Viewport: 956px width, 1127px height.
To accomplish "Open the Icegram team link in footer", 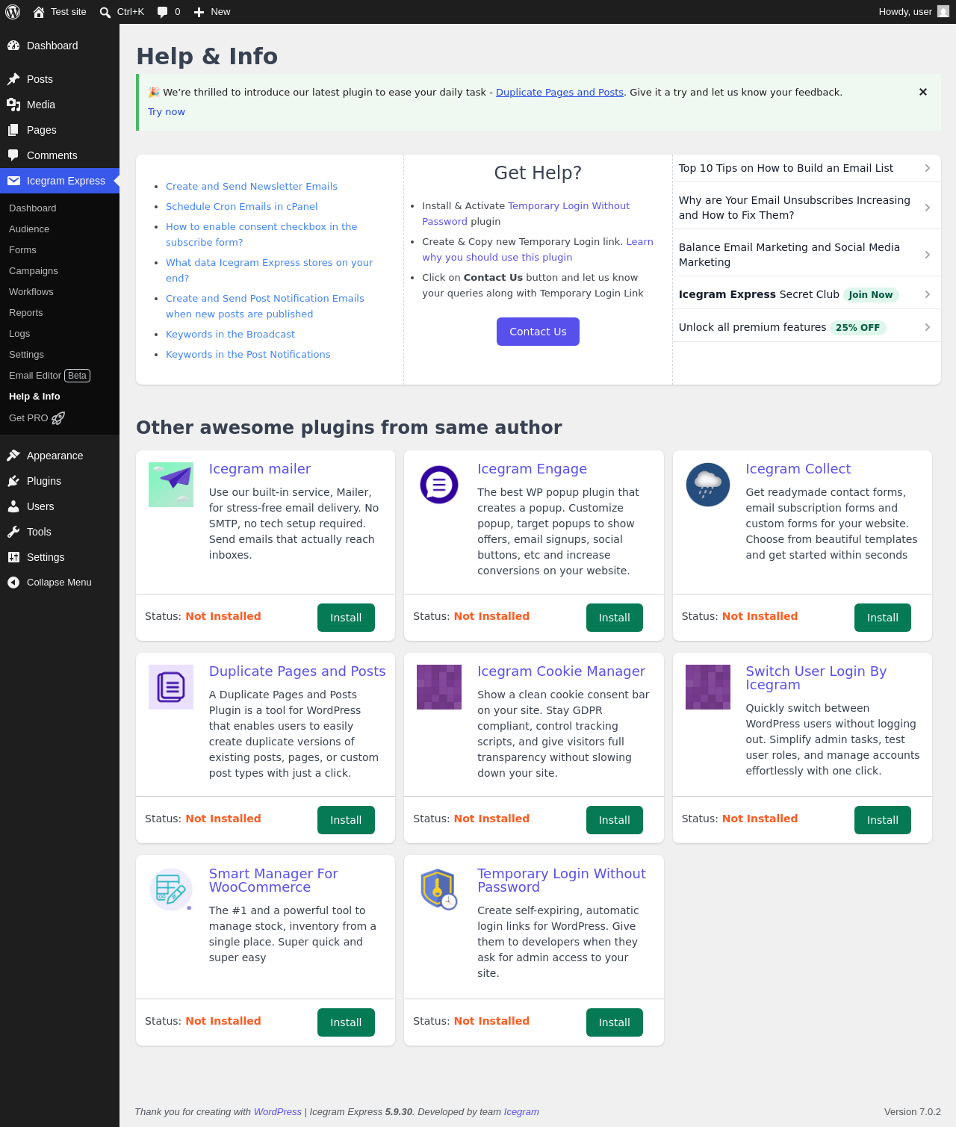I will 521,1112.
